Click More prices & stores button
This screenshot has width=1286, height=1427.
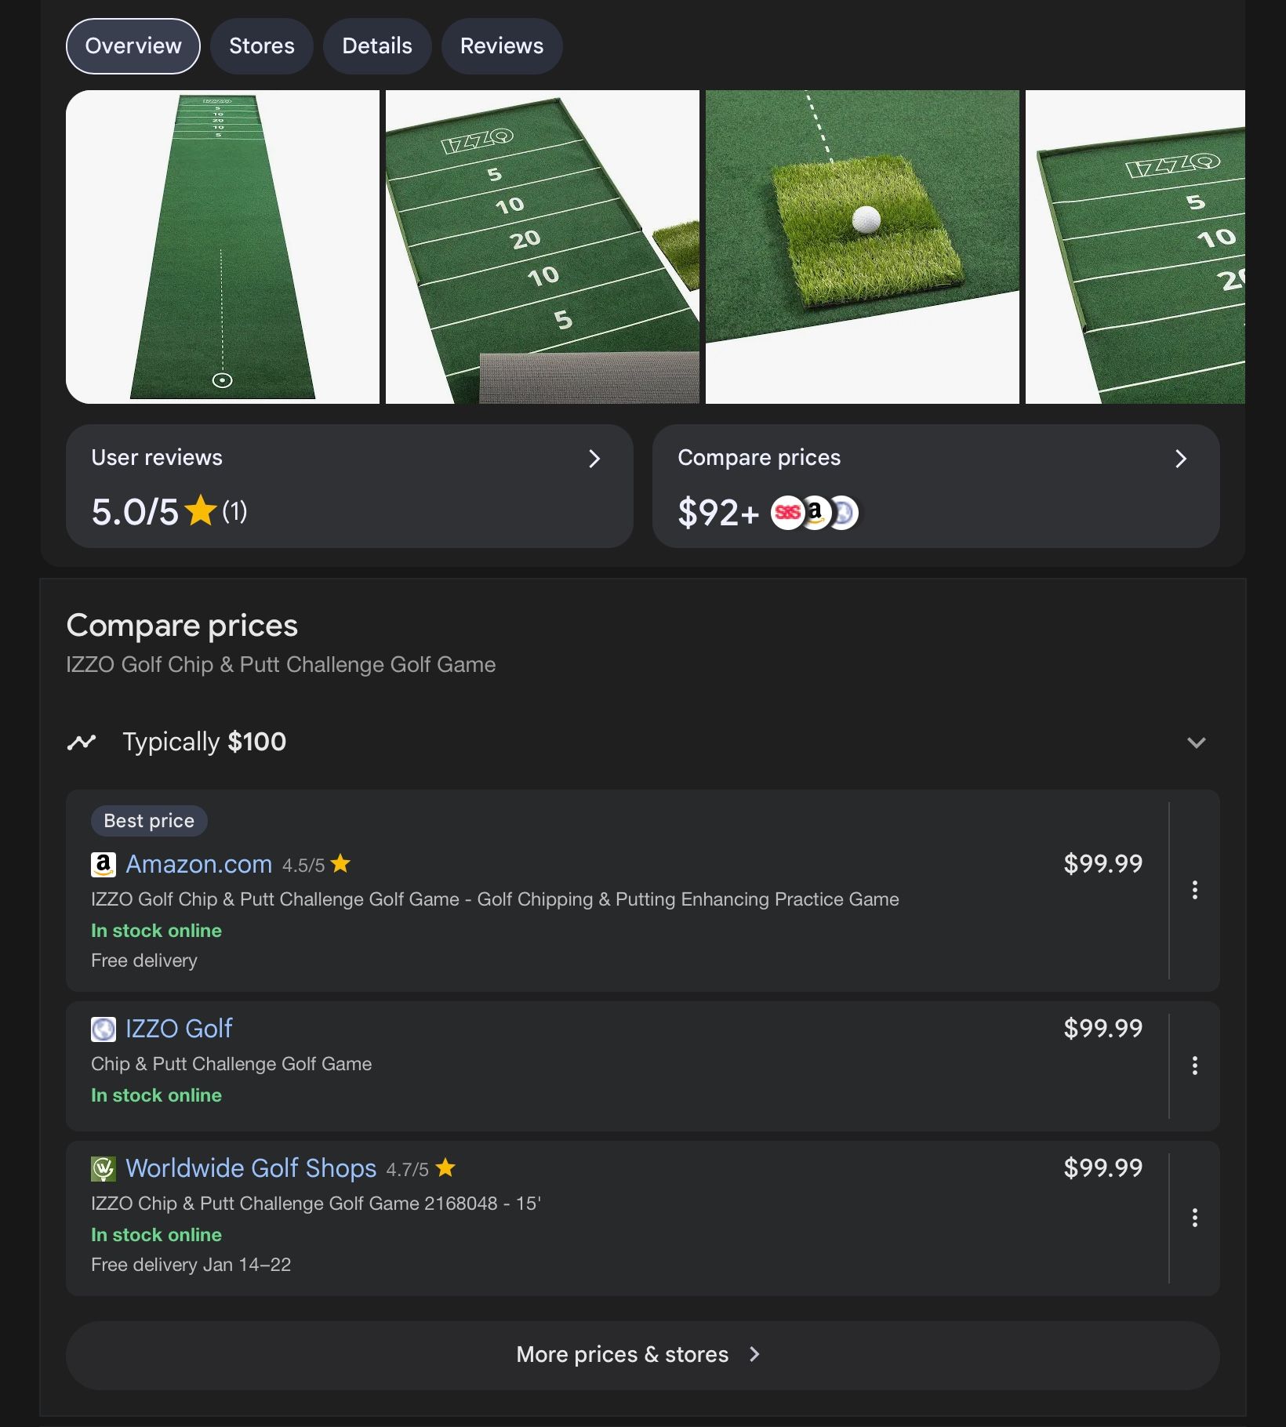coord(643,1355)
